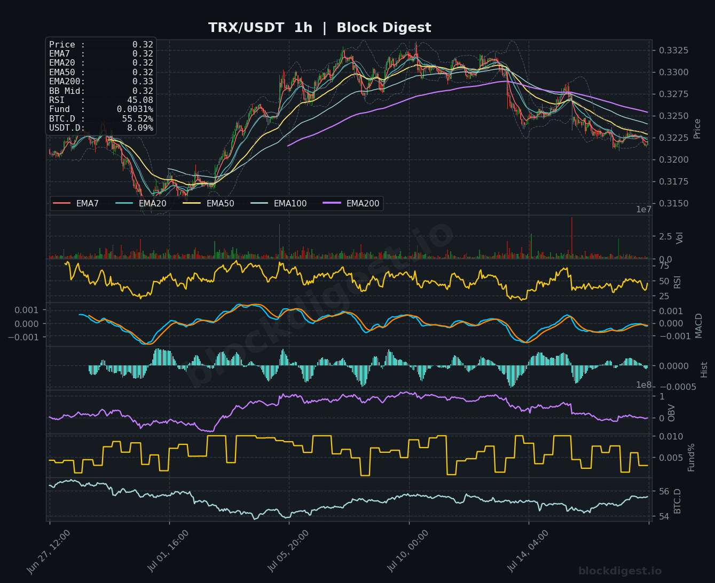Click the EMA50 legend entry
The image size is (715, 583).
(x=209, y=203)
